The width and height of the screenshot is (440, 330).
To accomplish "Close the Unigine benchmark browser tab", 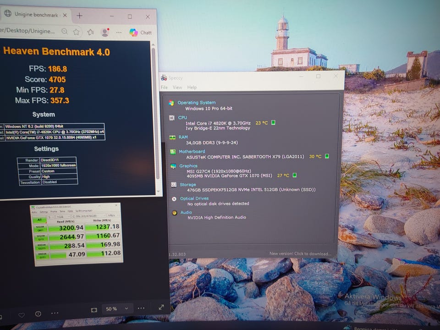I will tap(65, 15).
